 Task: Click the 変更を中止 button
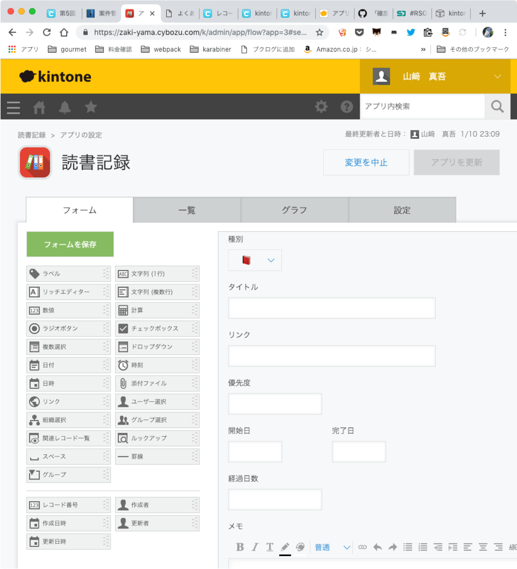(x=366, y=162)
